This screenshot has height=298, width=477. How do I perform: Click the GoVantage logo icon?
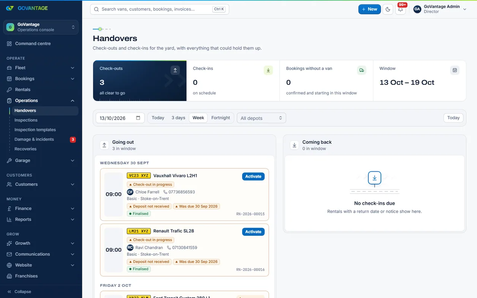pos(10,8)
